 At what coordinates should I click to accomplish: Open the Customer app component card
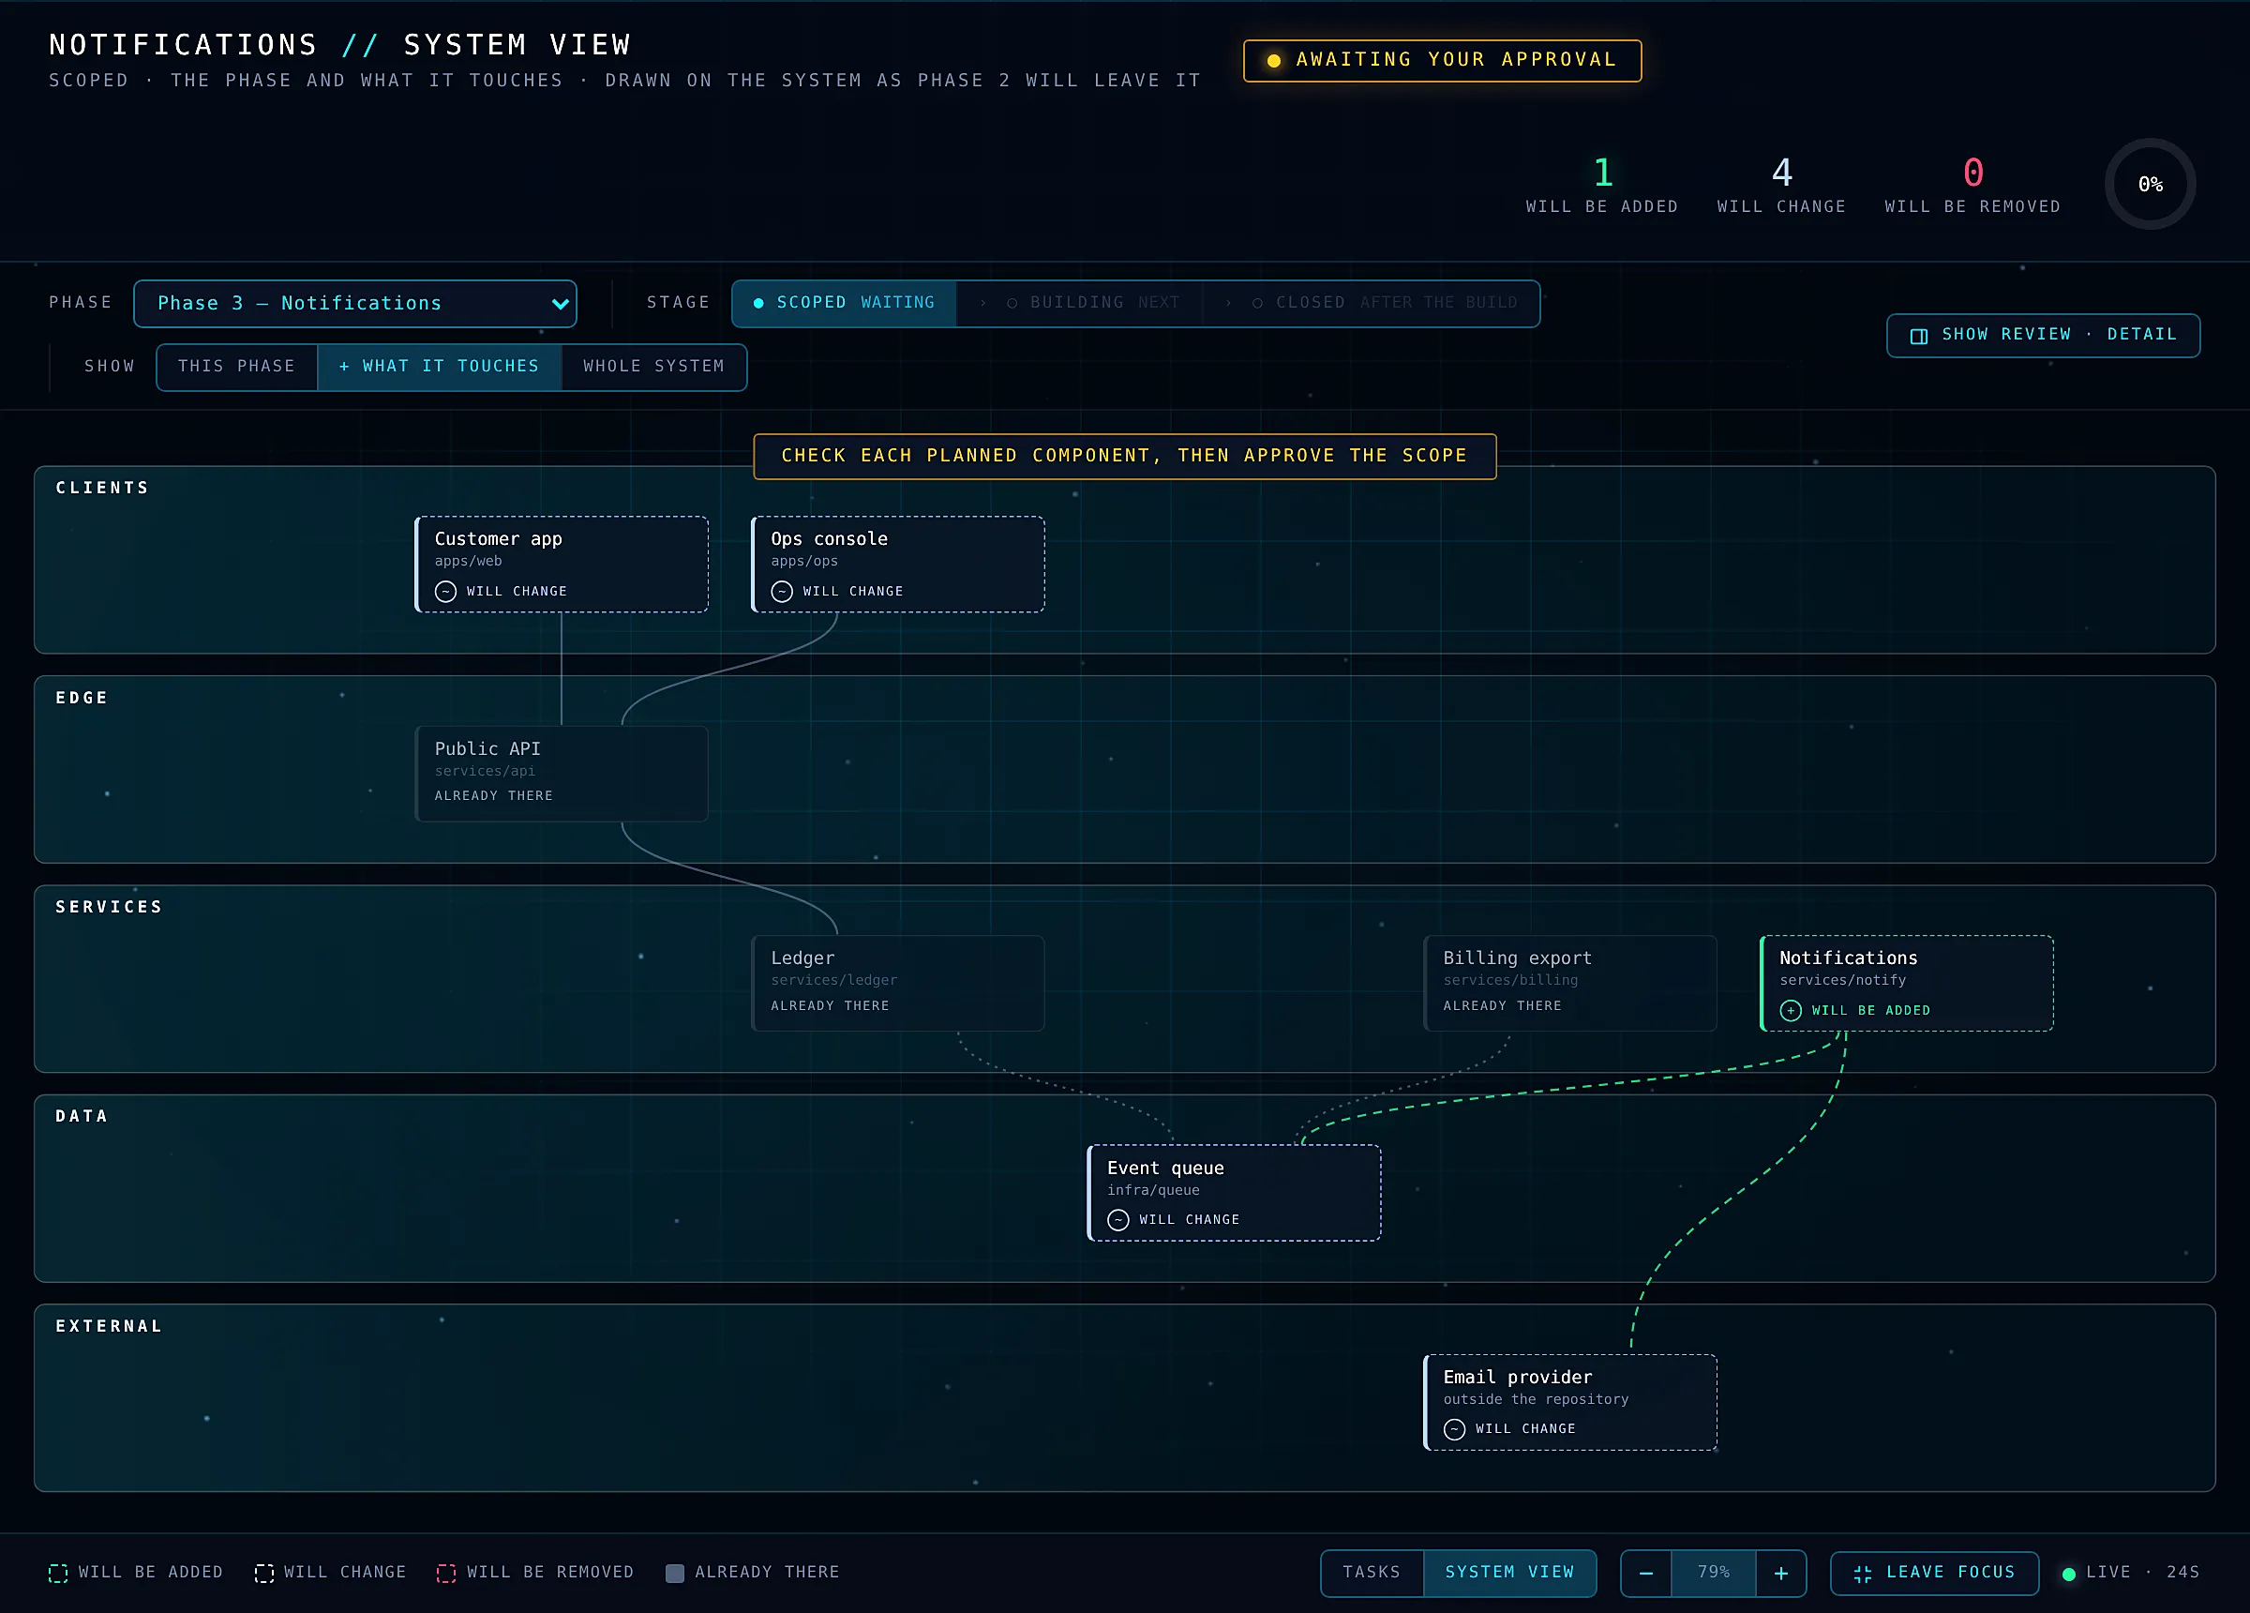coord(562,564)
